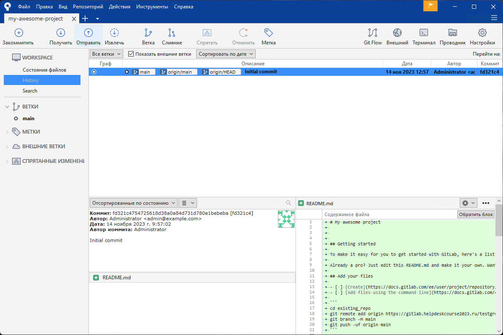The height and width of the screenshot is (335, 503).
Task: Select Состояния файлов in the workspace
Action: pyautogui.click(x=44, y=70)
